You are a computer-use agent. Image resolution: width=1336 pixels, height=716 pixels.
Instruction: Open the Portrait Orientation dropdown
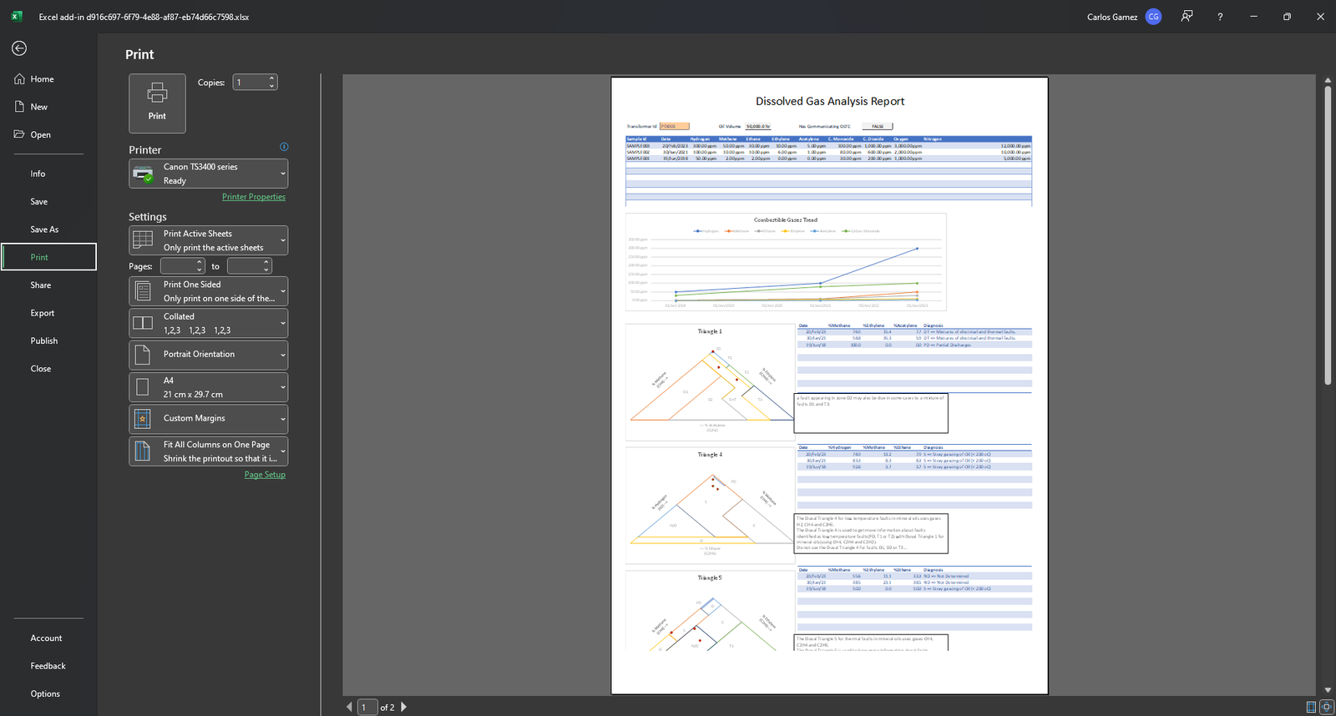(208, 355)
